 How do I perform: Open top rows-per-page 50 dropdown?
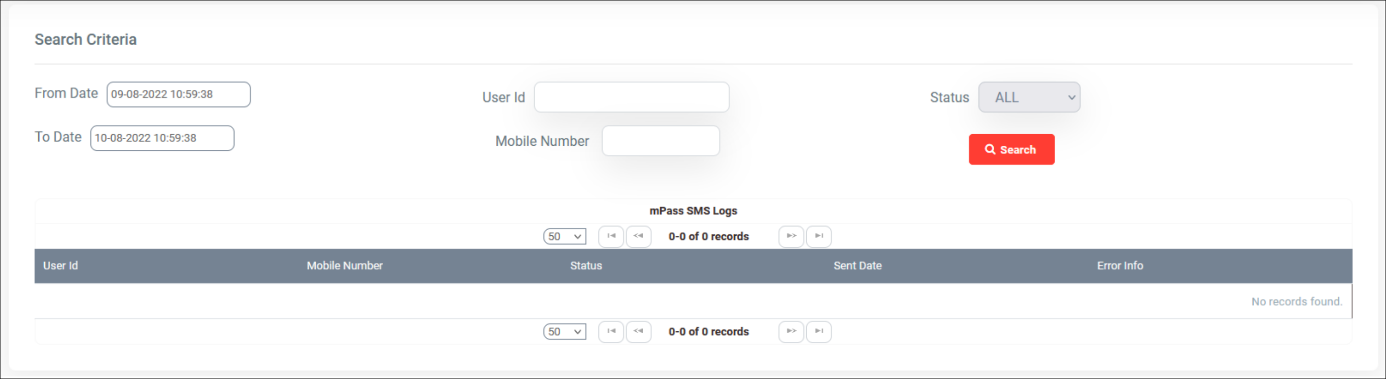(x=564, y=237)
